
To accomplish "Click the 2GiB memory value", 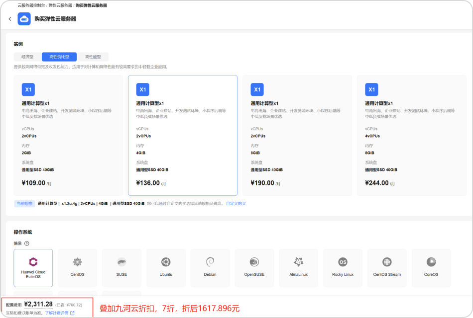I will click(x=26, y=153).
